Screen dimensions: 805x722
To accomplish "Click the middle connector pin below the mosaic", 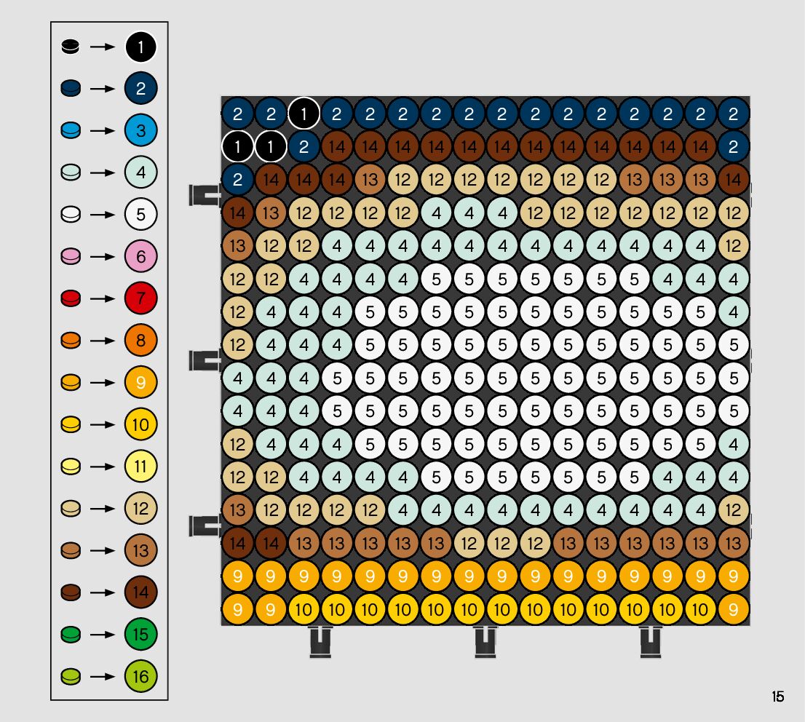I will pyautogui.click(x=485, y=642).
